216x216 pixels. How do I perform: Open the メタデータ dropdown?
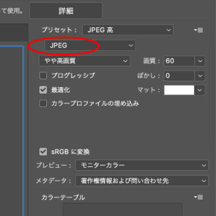point(142,181)
